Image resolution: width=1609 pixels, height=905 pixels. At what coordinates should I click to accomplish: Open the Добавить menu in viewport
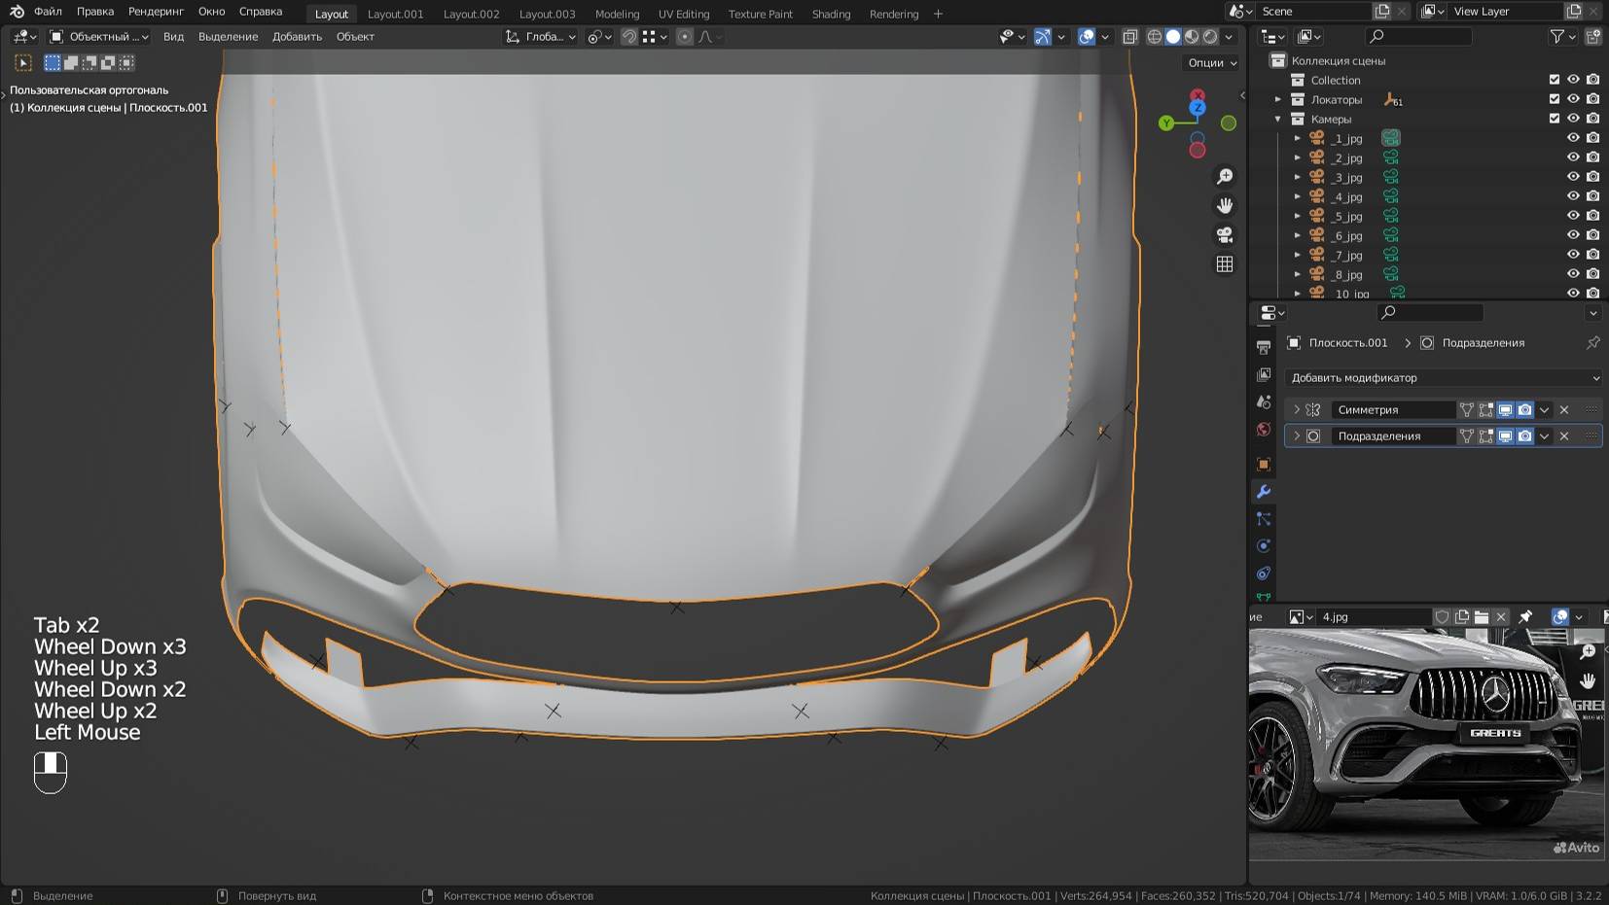(297, 37)
